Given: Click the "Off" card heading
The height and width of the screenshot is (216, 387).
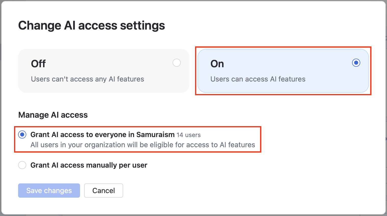Looking at the screenshot, I should (38, 64).
